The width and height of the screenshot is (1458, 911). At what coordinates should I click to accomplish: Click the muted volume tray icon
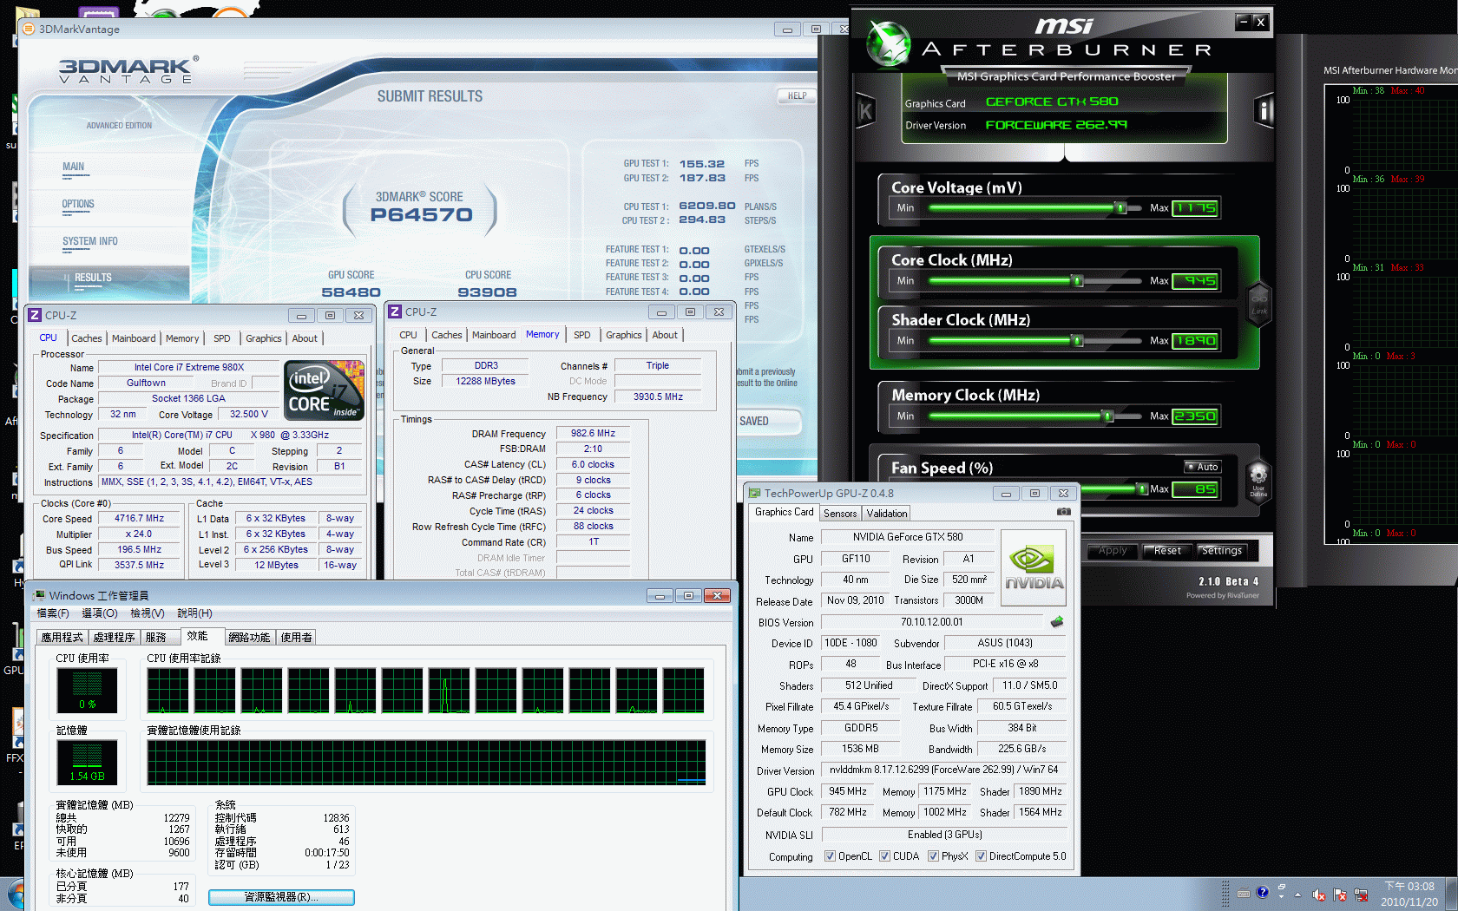[1319, 895]
